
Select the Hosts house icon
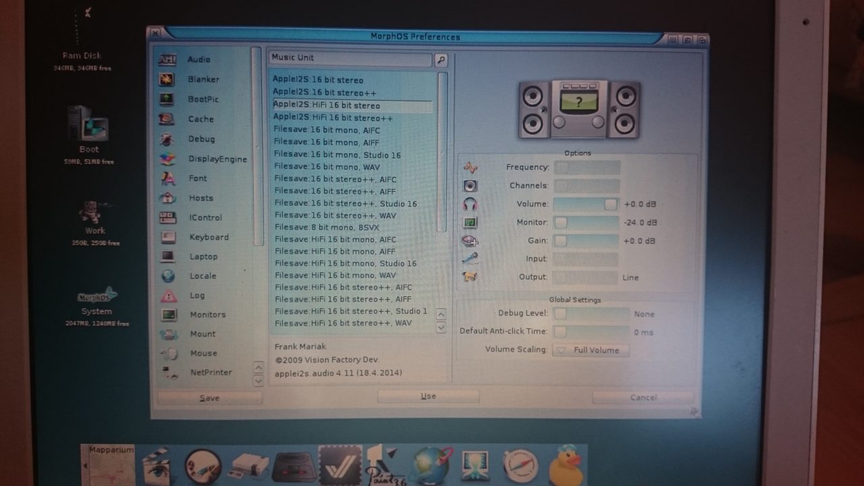click(x=167, y=198)
